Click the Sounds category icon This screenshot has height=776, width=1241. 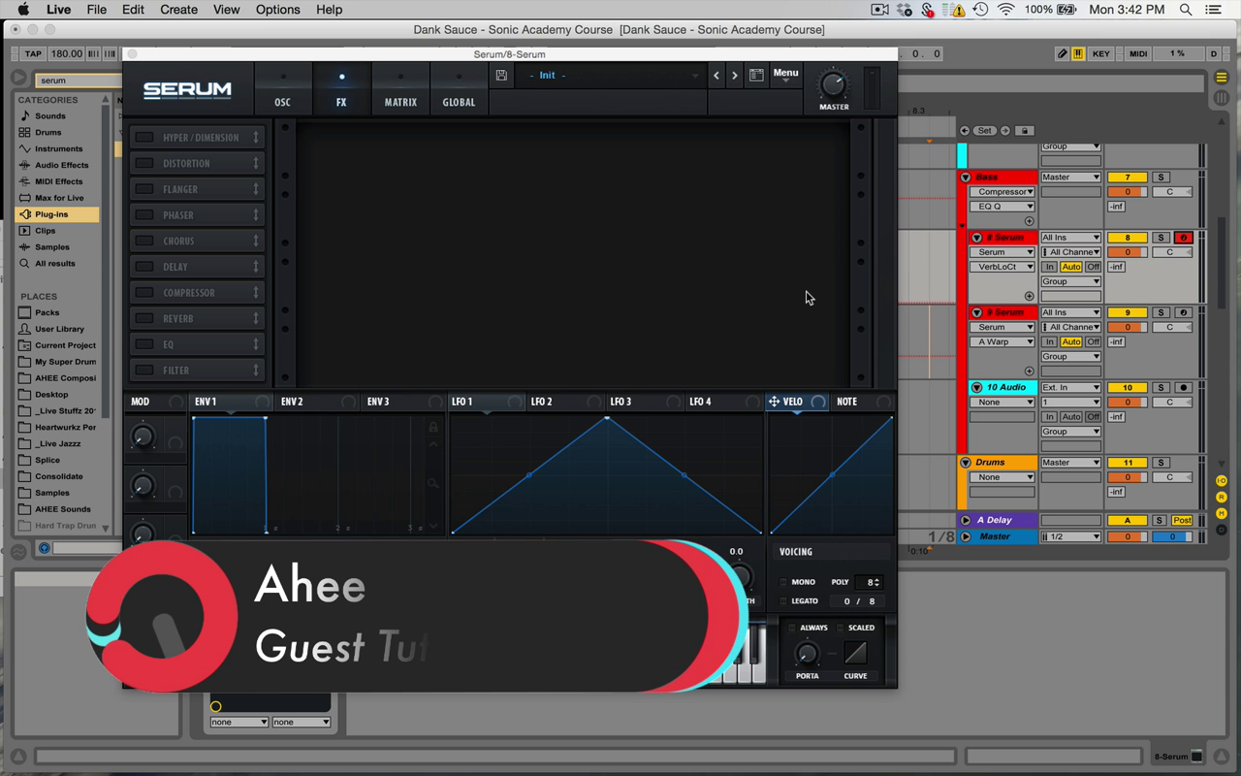tap(25, 116)
